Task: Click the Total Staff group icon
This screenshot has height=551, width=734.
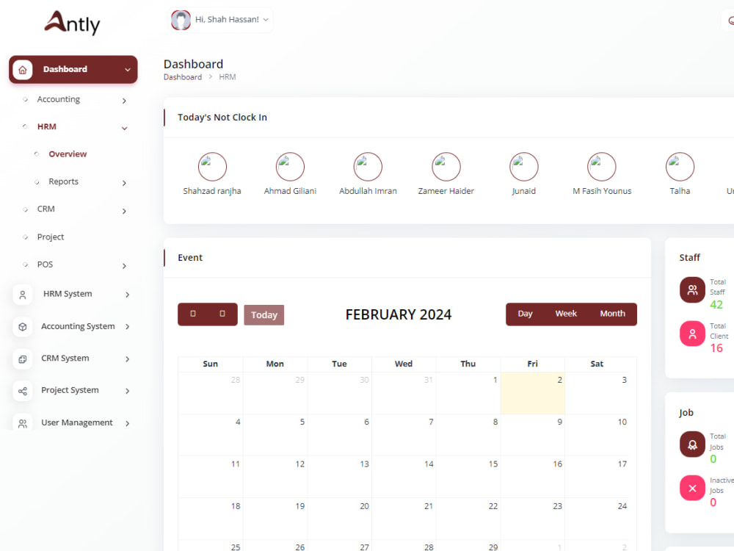Action: [x=692, y=290]
